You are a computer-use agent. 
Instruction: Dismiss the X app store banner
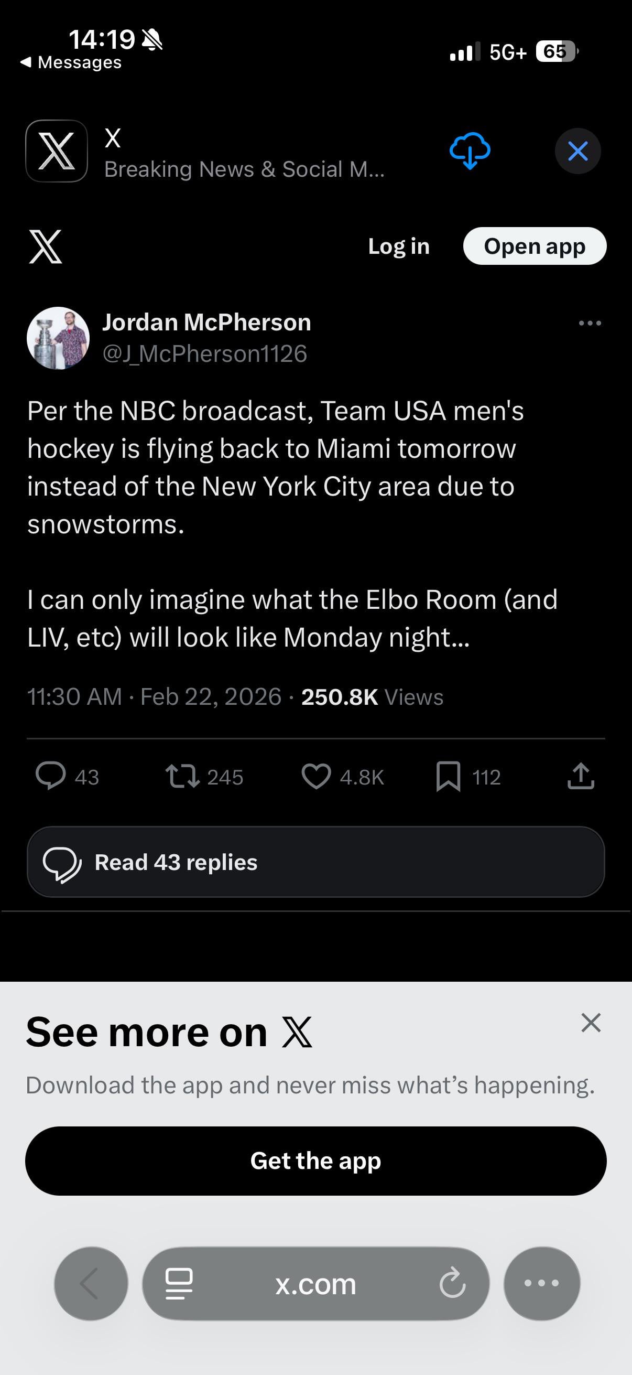coord(577,151)
